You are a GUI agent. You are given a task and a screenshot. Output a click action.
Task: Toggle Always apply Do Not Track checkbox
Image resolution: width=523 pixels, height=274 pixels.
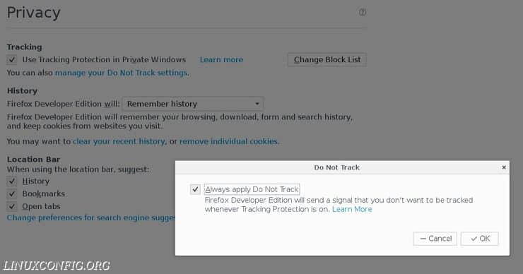pos(195,189)
